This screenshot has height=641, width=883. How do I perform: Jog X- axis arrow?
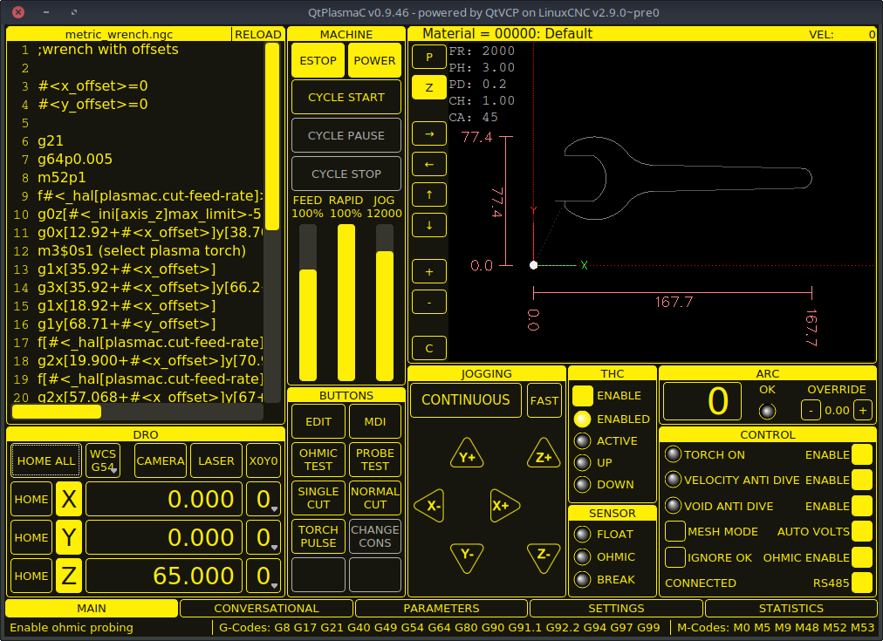tap(429, 505)
